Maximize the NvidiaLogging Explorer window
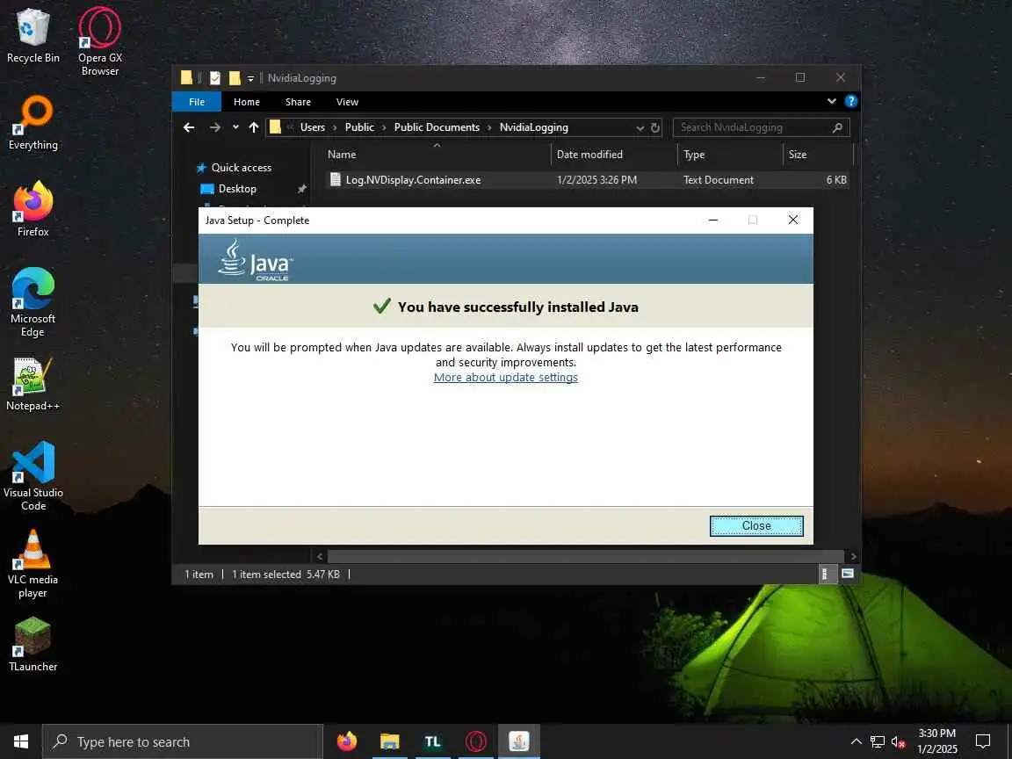Viewport: 1012px width, 759px height. [800, 77]
